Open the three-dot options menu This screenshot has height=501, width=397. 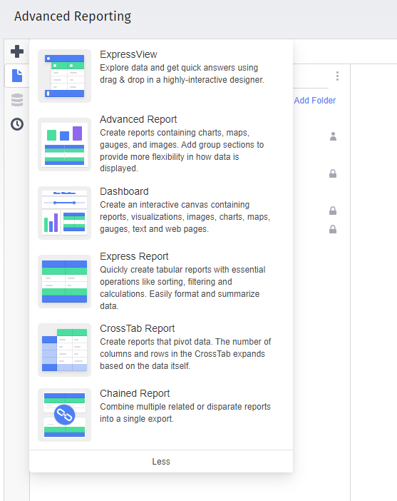(337, 76)
